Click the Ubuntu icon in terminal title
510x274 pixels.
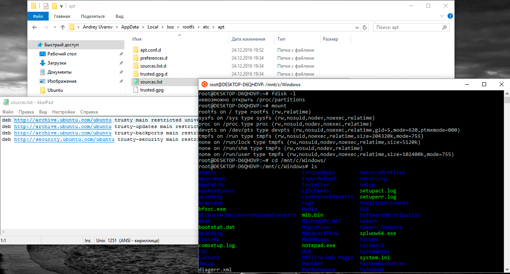pyautogui.click(x=204, y=84)
